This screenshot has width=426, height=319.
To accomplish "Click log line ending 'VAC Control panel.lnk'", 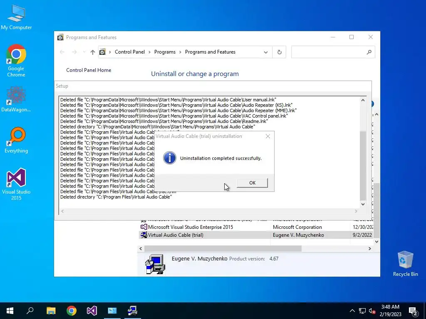I will (x=174, y=116).
